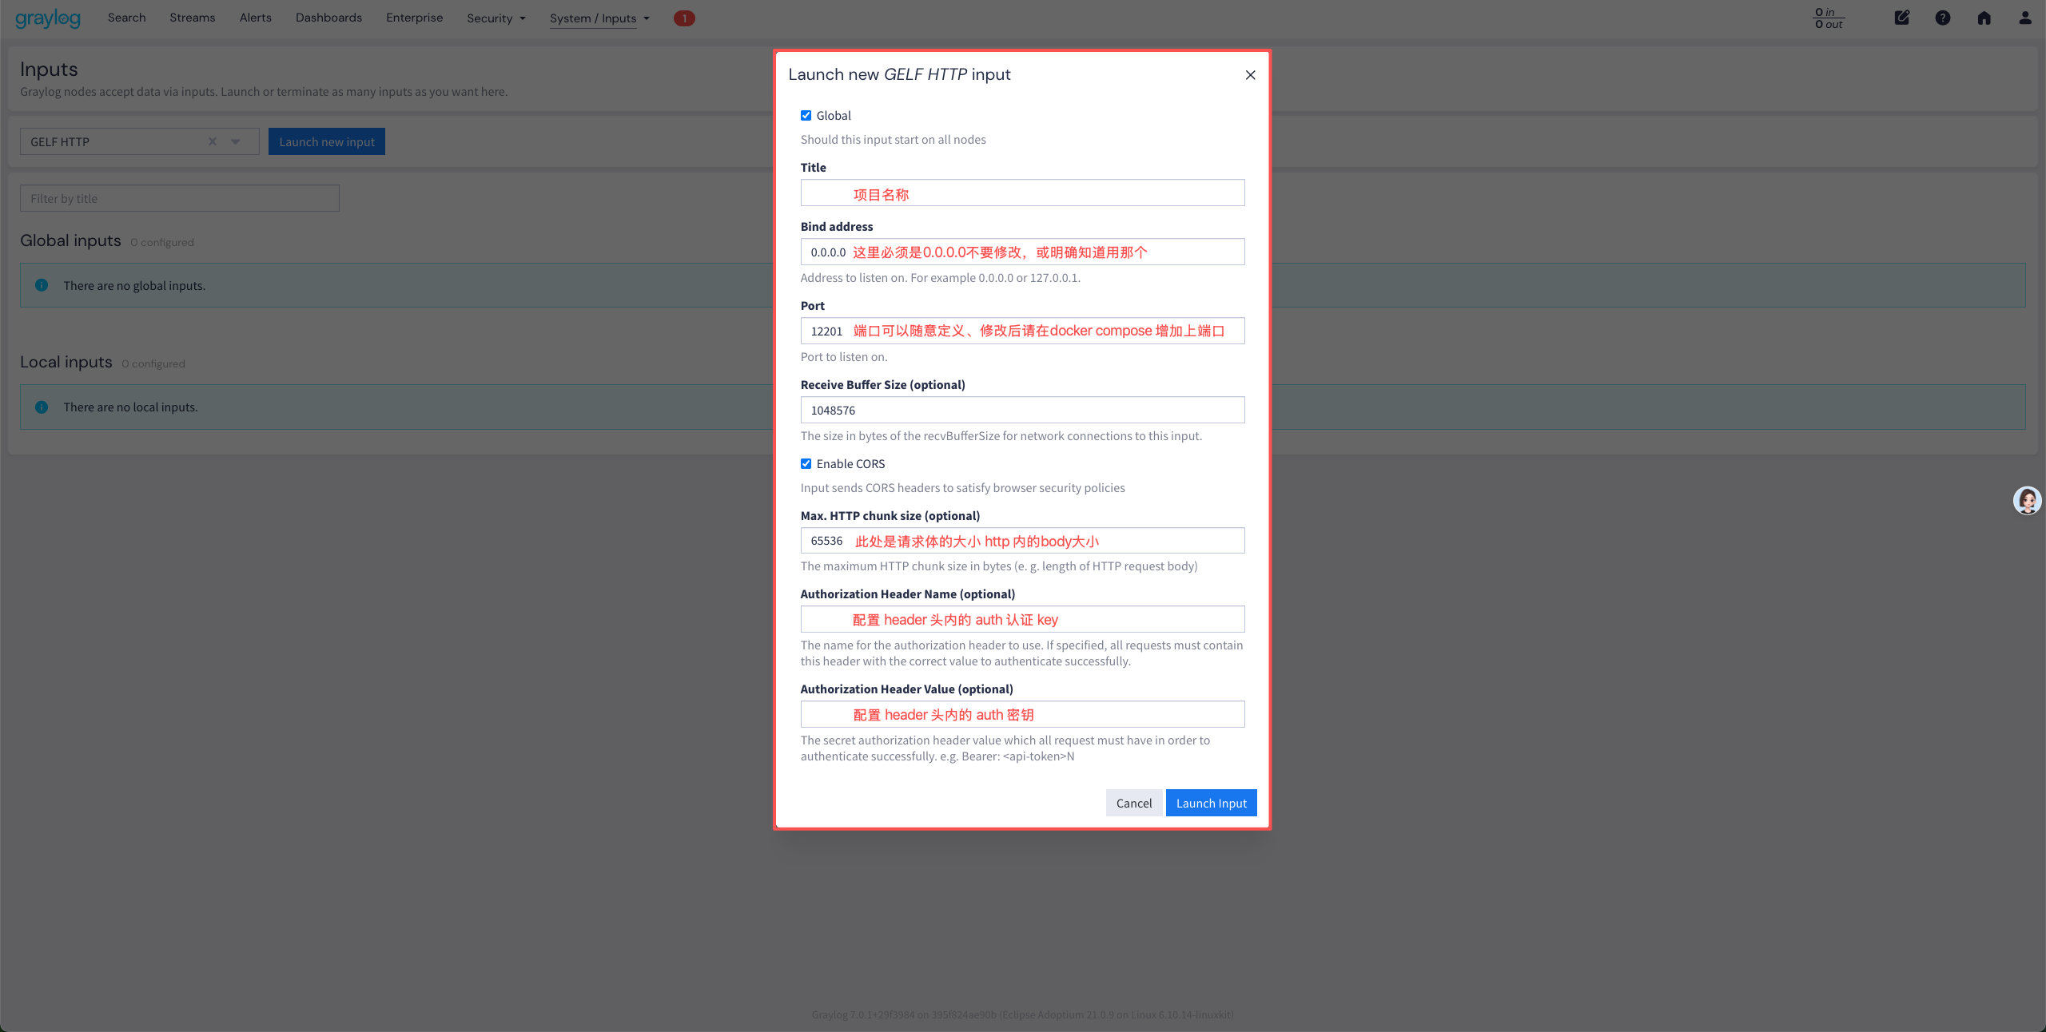Clear the GELF HTTP selection
2046x1032 pixels.
pyautogui.click(x=213, y=141)
